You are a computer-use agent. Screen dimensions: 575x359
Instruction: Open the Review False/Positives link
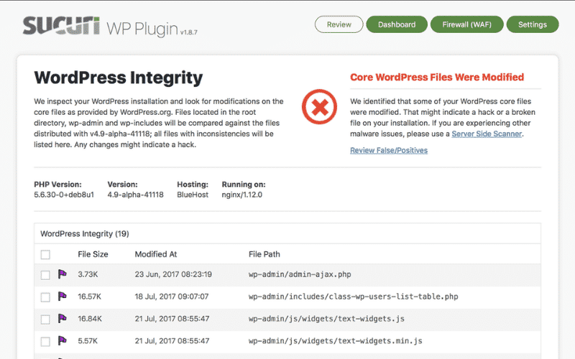[x=389, y=150]
